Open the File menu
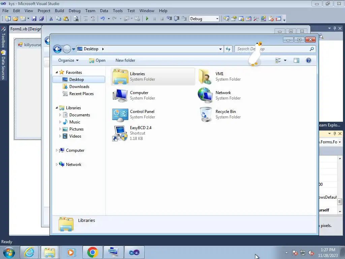The width and height of the screenshot is (345, 259). pyautogui.click(x=5, y=10)
